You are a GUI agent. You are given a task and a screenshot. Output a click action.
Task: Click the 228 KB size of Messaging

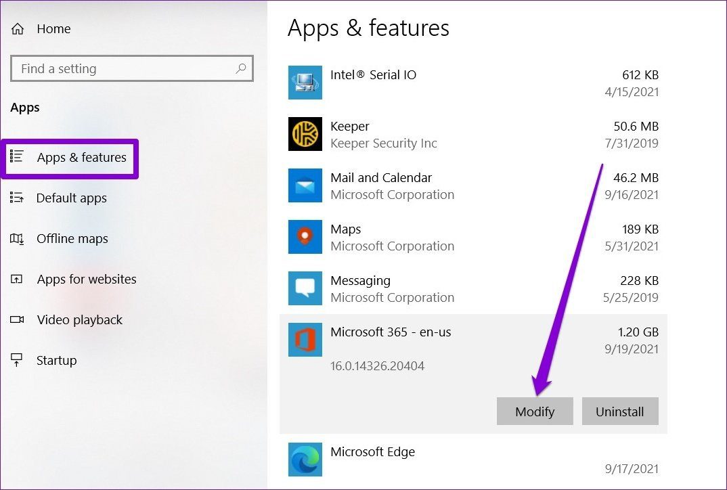[640, 280]
